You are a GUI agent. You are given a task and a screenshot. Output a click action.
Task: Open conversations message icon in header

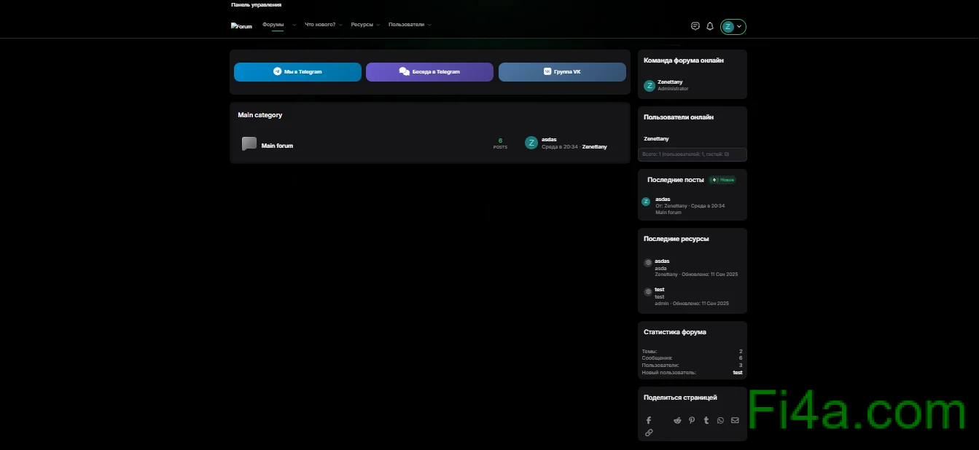click(x=695, y=26)
